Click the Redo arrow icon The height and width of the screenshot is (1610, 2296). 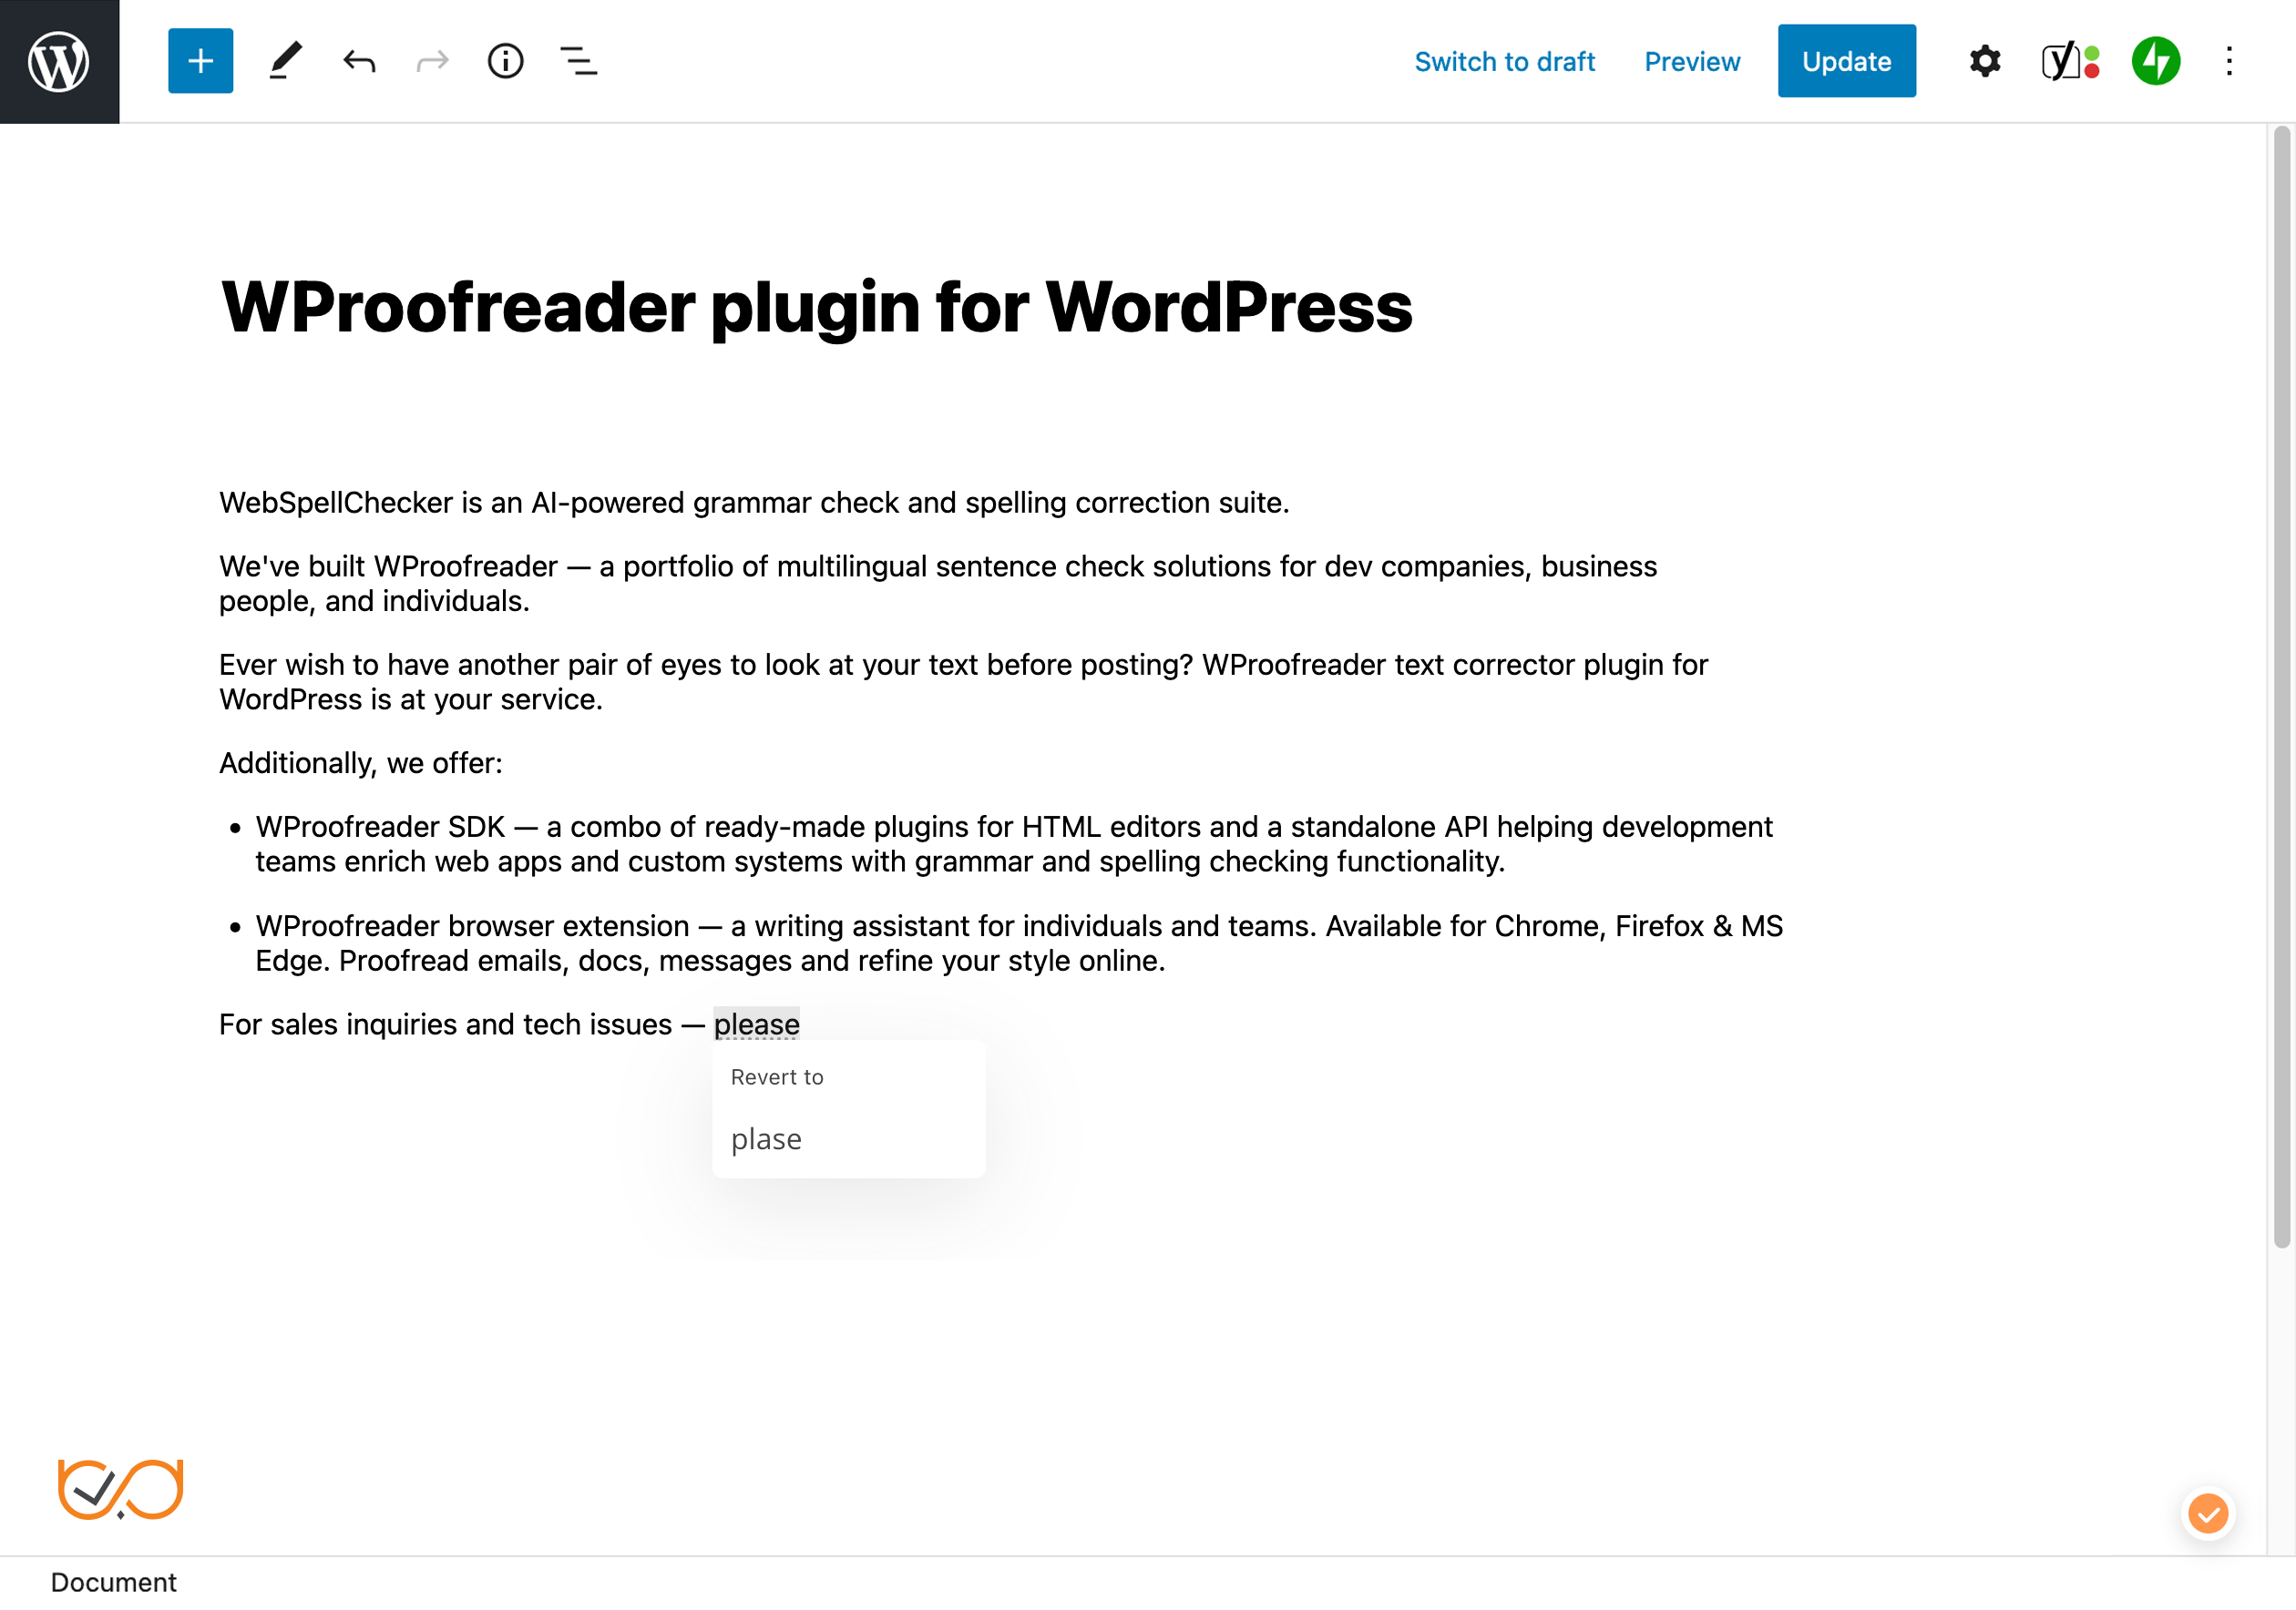[431, 59]
